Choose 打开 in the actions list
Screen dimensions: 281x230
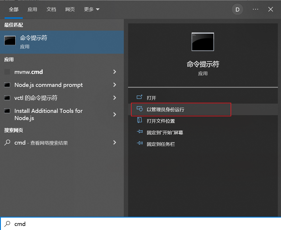point(203,98)
